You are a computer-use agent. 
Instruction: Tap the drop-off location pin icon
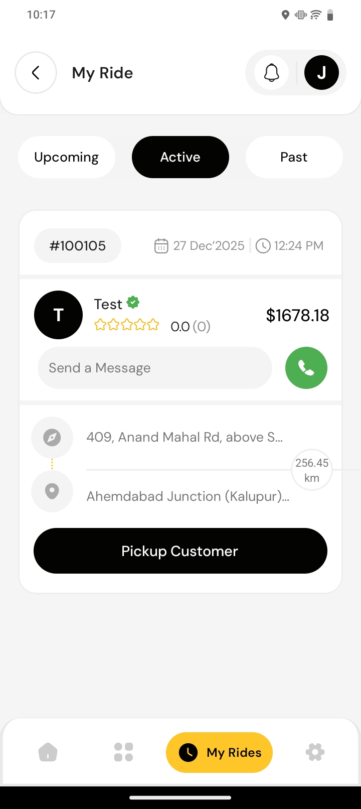point(52,491)
